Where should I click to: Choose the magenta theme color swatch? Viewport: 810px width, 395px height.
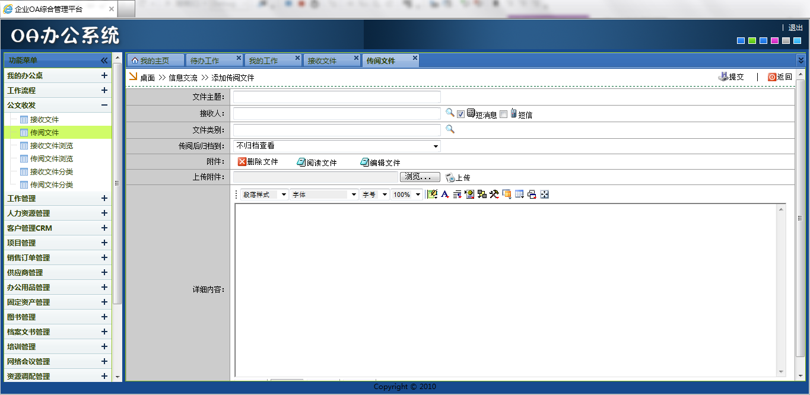coord(774,40)
